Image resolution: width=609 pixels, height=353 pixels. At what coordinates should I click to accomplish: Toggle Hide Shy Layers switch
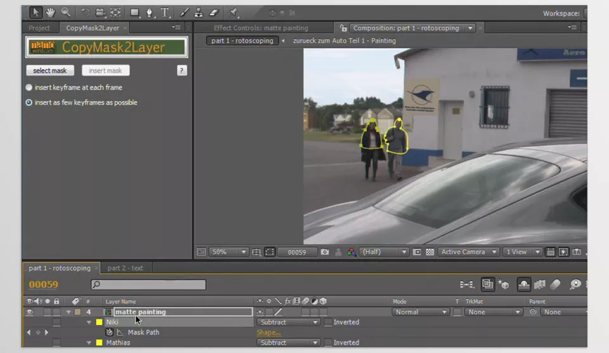[x=523, y=284]
